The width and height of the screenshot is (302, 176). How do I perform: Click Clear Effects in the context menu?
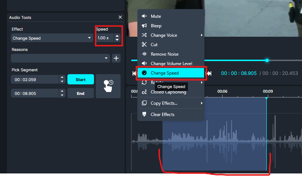162,115
